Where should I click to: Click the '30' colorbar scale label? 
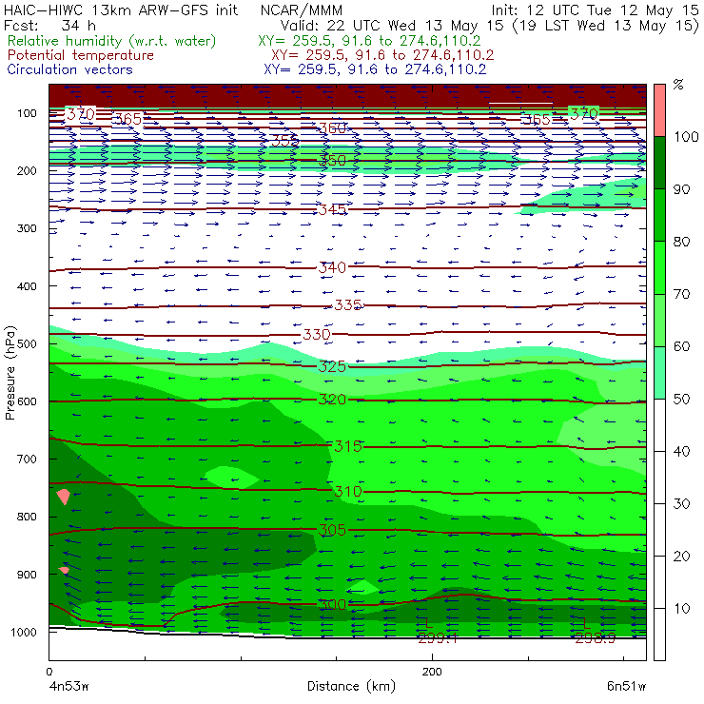coord(681,504)
